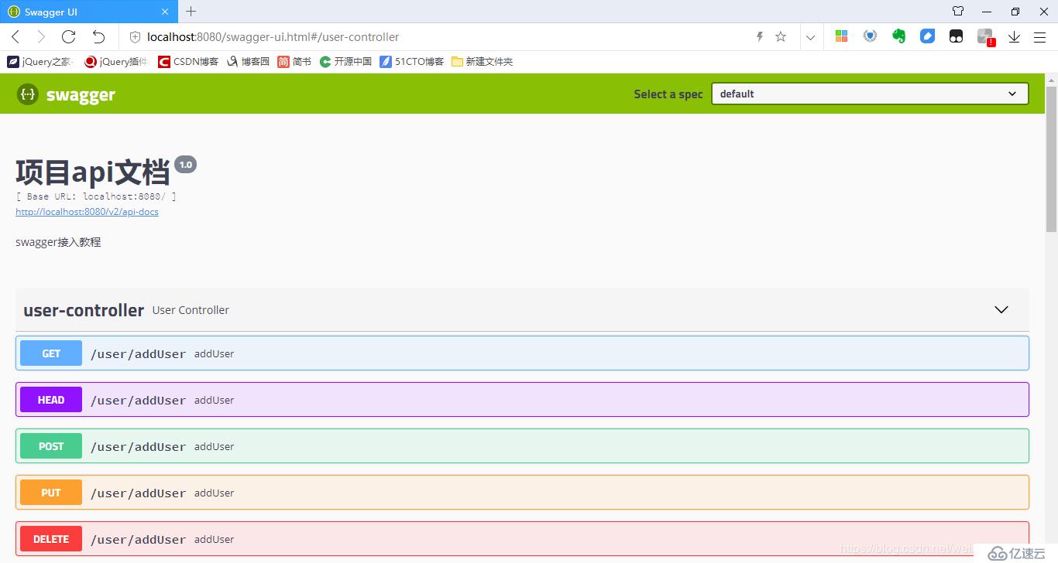Click the blue pen note extension icon
Viewport: 1058px width, 563px height.
click(x=927, y=36)
